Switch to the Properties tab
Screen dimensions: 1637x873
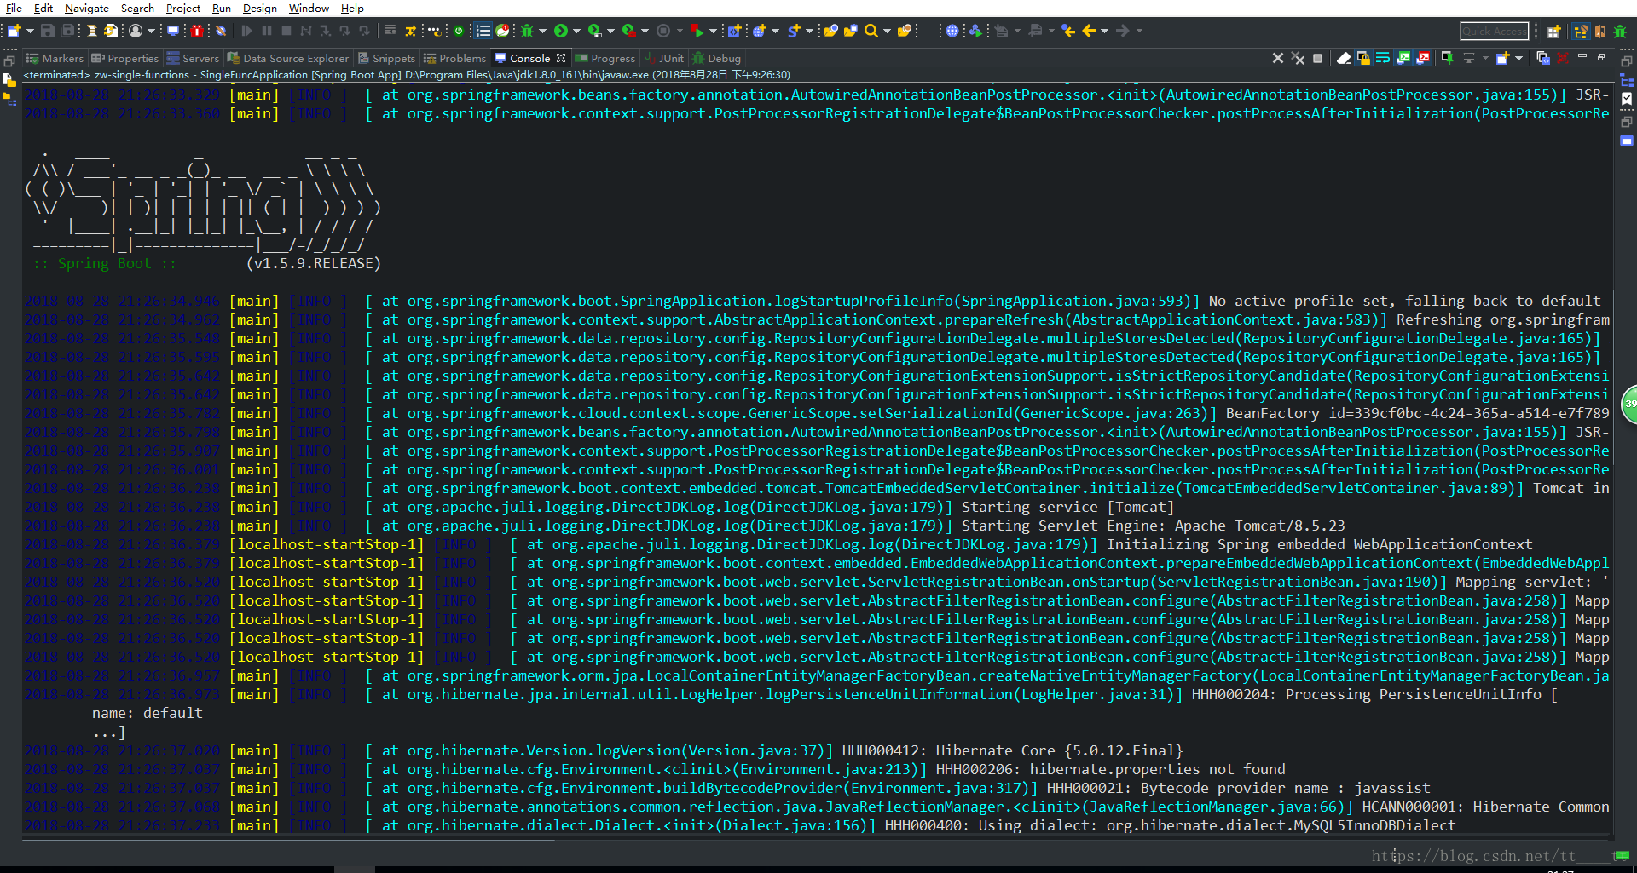point(125,59)
